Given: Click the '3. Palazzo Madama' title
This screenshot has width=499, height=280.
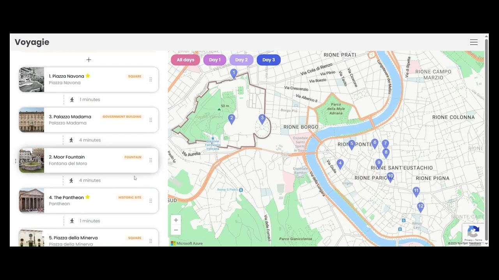Looking at the screenshot, I should coord(70,117).
